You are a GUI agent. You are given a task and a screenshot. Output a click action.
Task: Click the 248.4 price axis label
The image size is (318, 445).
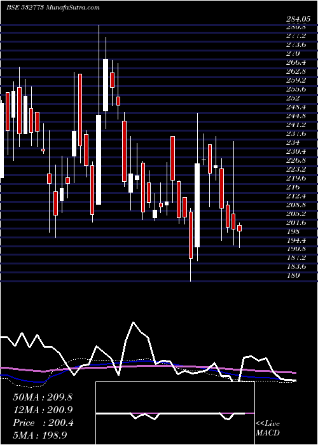[x=296, y=107]
